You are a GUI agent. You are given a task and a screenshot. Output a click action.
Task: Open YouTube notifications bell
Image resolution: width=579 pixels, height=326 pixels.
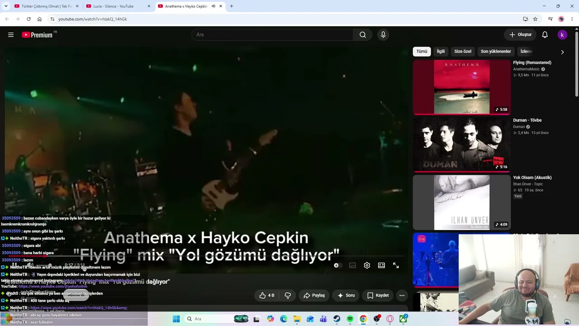[545, 35]
